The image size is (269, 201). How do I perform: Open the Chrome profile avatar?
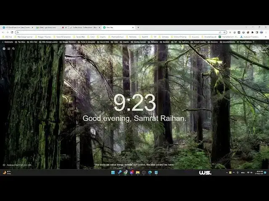pyautogui.click(x=261, y=32)
